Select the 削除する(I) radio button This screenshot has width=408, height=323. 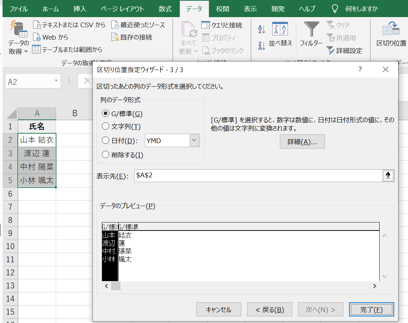(106, 155)
